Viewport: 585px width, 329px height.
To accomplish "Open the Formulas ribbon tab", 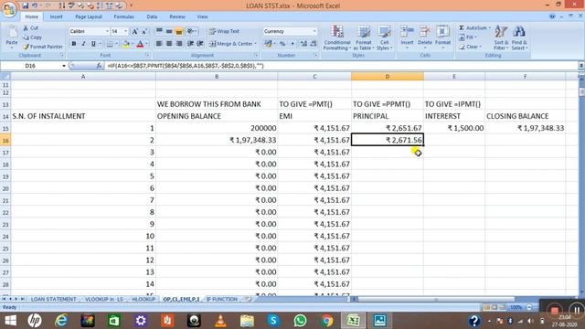I will tap(124, 16).
